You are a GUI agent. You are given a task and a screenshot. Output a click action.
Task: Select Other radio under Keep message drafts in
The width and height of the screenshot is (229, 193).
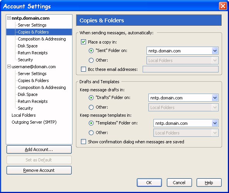(91, 107)
